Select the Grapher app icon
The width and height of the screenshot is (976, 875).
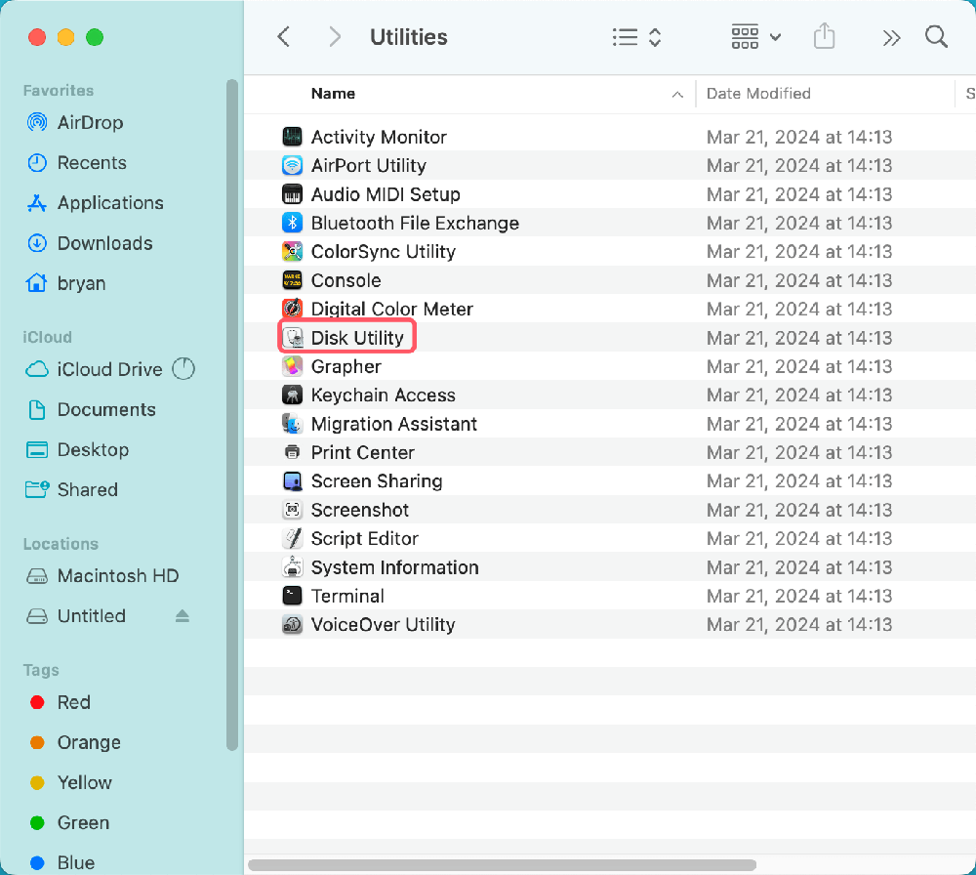click(292, 366)
